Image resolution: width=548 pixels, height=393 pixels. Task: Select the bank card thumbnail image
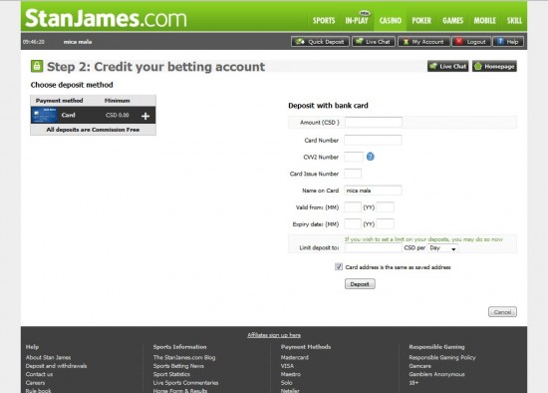45,115
